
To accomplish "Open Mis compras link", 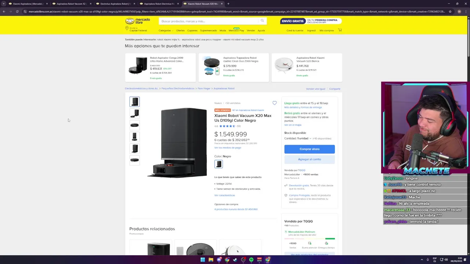I will click(327, 30).
